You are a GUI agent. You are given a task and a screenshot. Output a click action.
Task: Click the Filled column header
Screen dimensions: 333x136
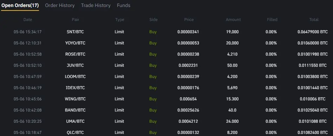272,20
